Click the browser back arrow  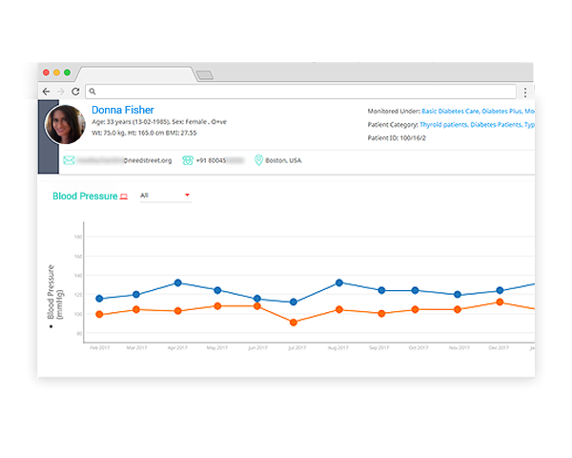[47, 92]
